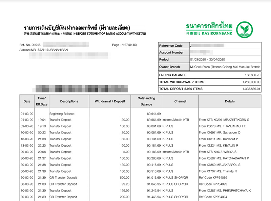This screenshot has height=201, width=271.
Task: Select total deposit amount 1,338,889.01
Action: coord(251,89)
